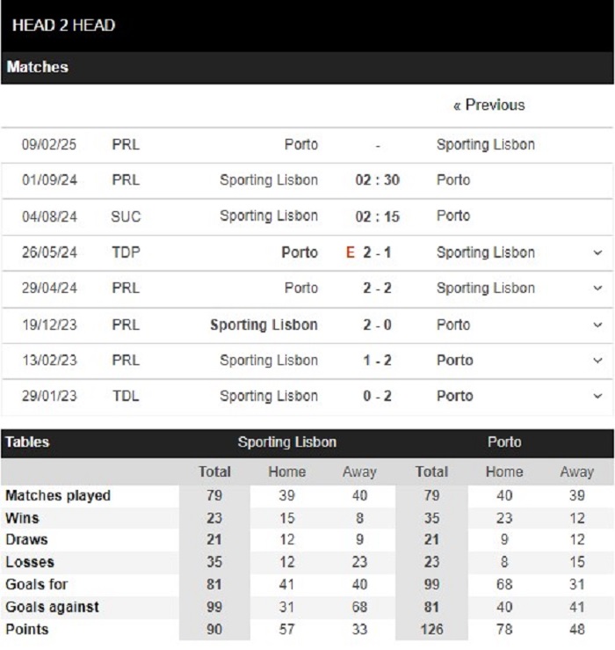Select the PRL competition on 01/09/24

(126, 180)
